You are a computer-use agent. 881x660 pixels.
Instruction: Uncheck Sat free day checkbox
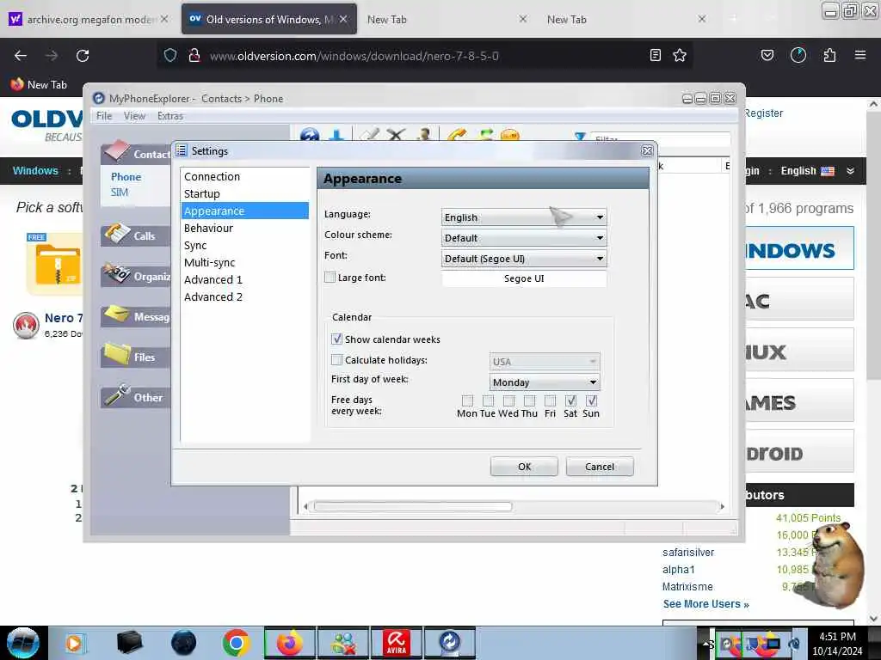coord(571,400)
